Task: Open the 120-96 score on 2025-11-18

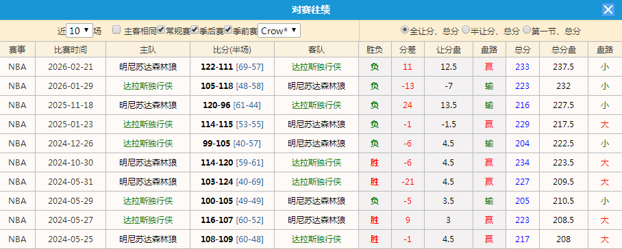Action: click(x=217, y=105)
